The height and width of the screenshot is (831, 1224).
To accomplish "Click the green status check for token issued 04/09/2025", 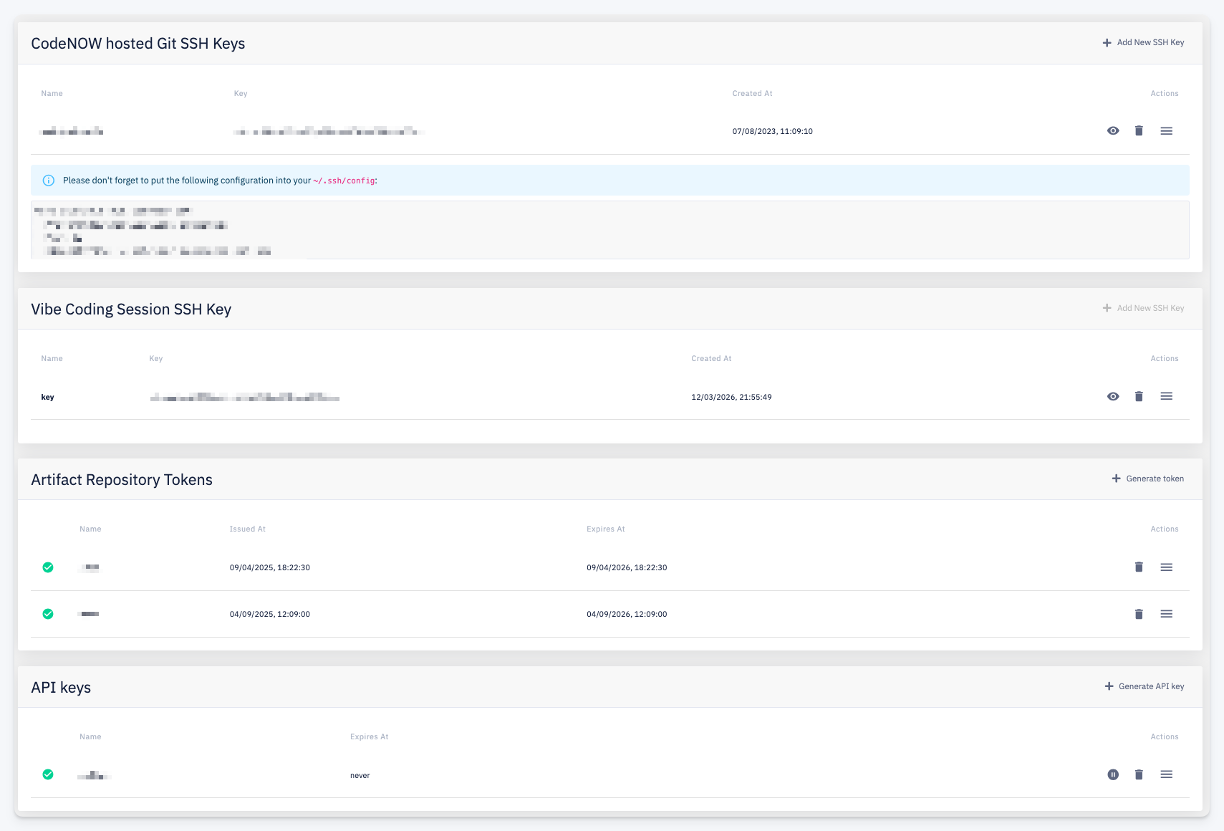I will [x=48, y=614].
